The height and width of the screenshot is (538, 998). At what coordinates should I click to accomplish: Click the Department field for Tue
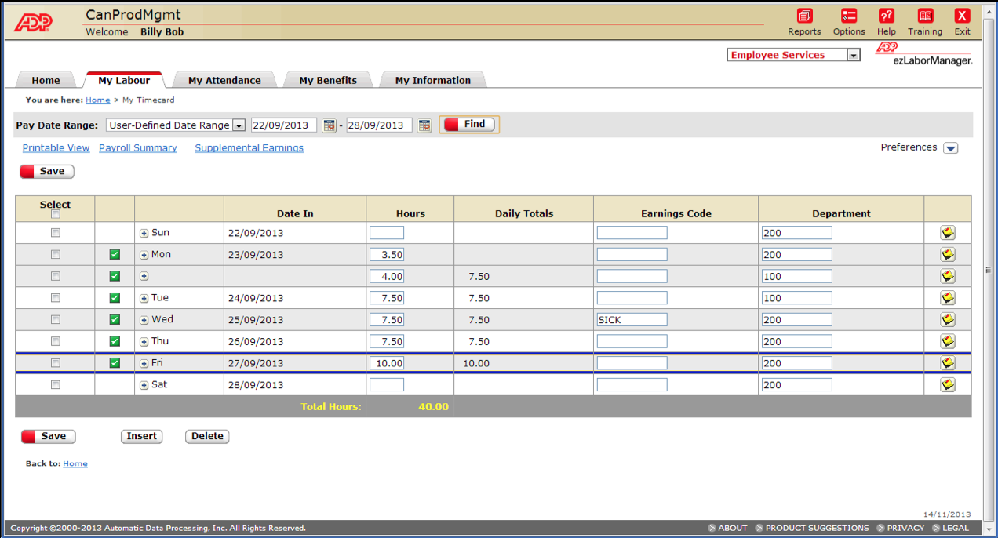click(796, 298)
